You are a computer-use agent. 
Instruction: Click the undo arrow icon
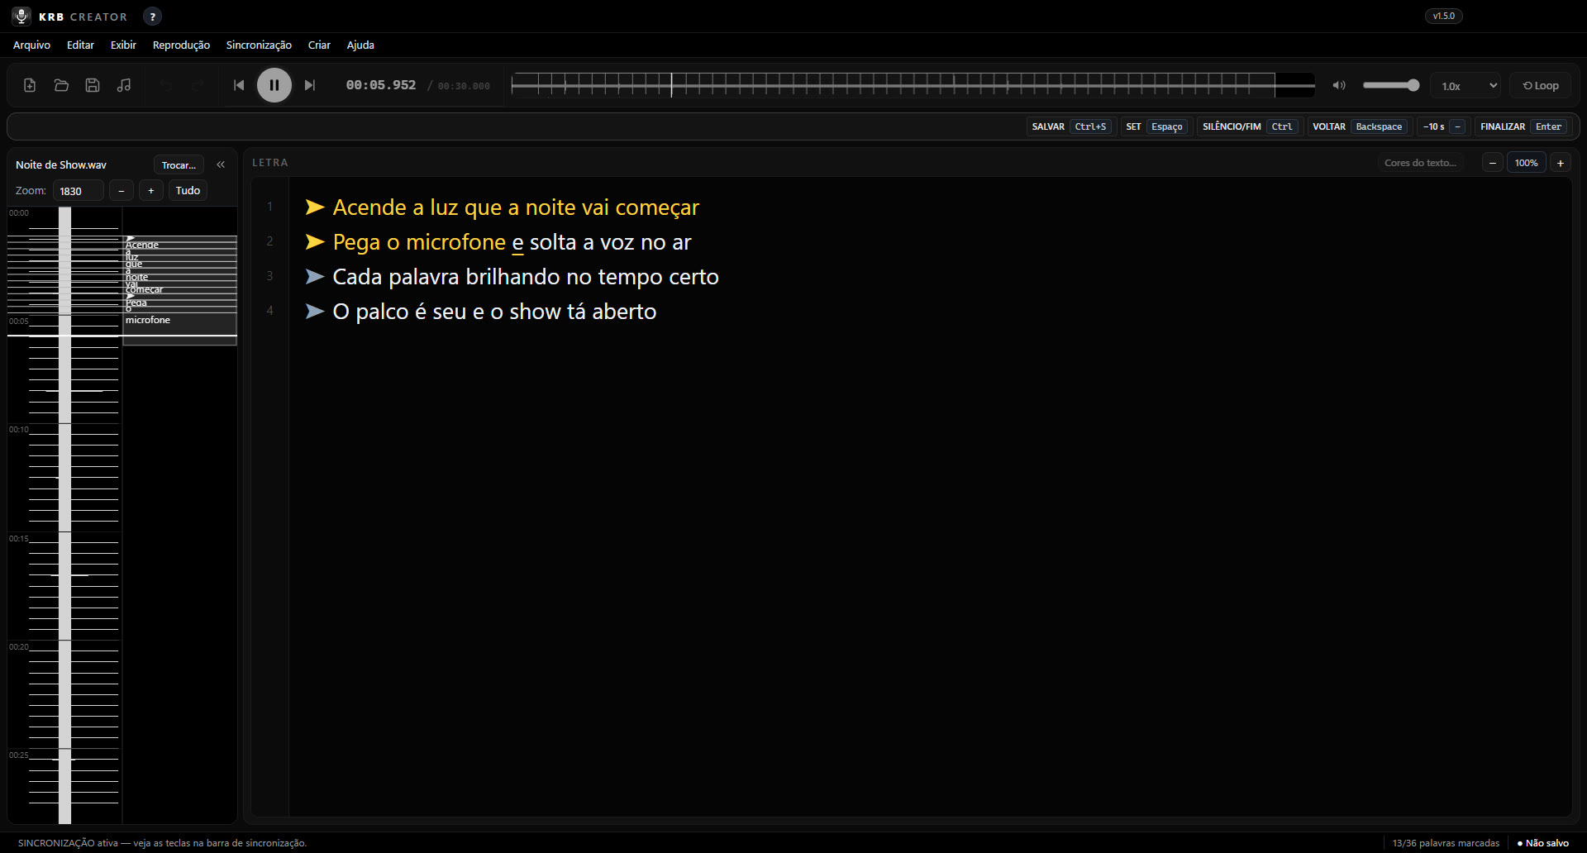pos(166,85)
